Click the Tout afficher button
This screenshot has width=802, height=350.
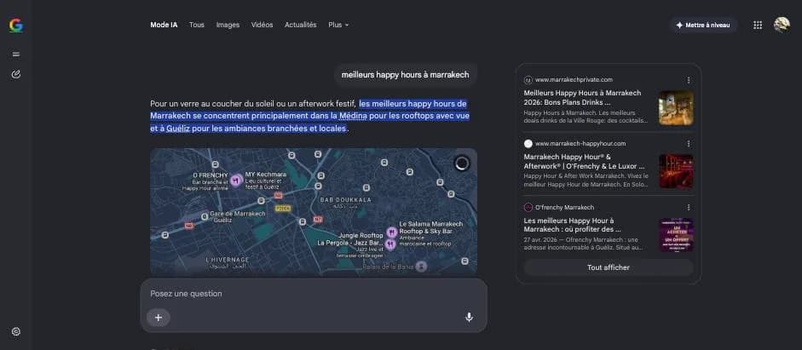[x=609, y=267]
